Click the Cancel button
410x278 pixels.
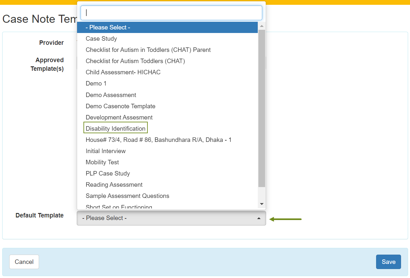point(24,262)
